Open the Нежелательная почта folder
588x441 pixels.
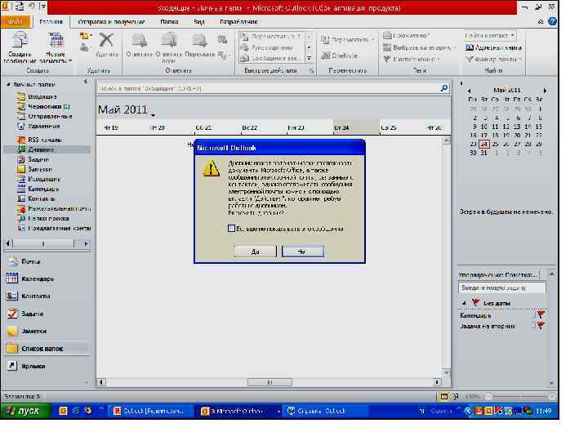point(54,208)
